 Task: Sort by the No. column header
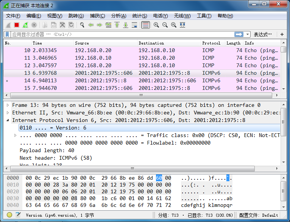coord(17,43)
